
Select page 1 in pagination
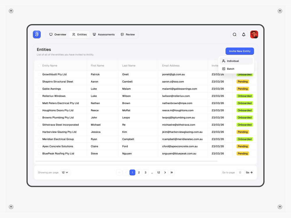point(132,172)
